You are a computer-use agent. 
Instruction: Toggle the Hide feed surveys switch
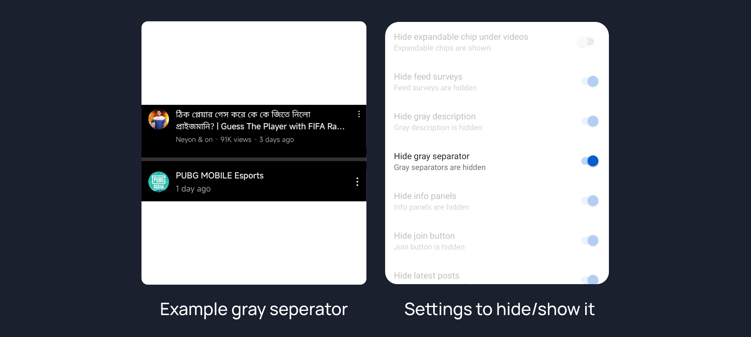(x=590, y=81)
